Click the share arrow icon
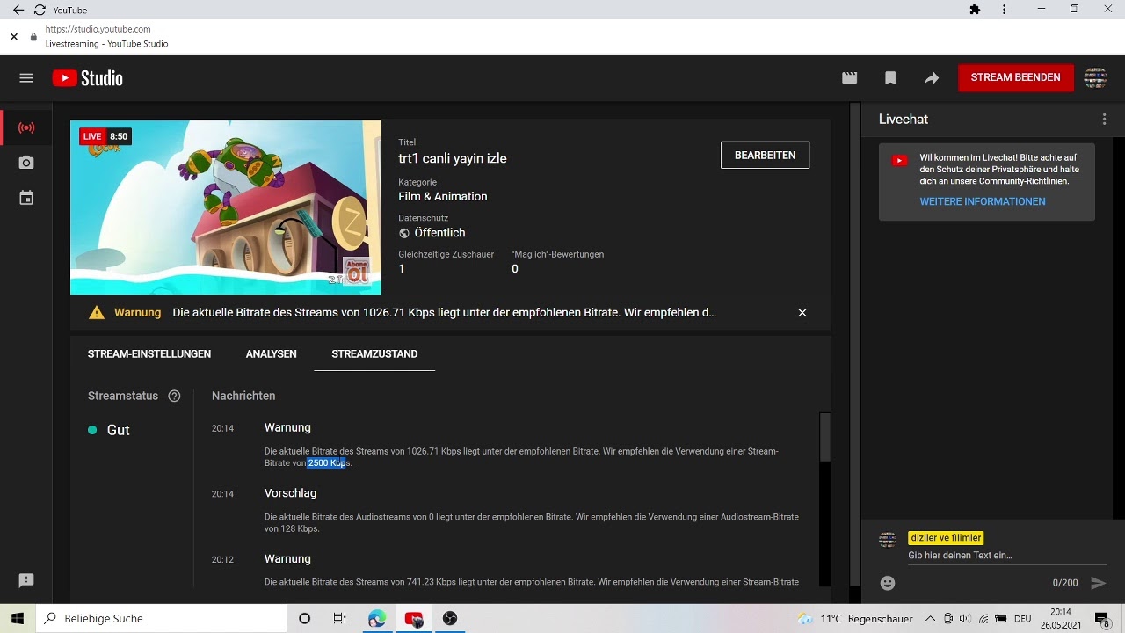 932,78
